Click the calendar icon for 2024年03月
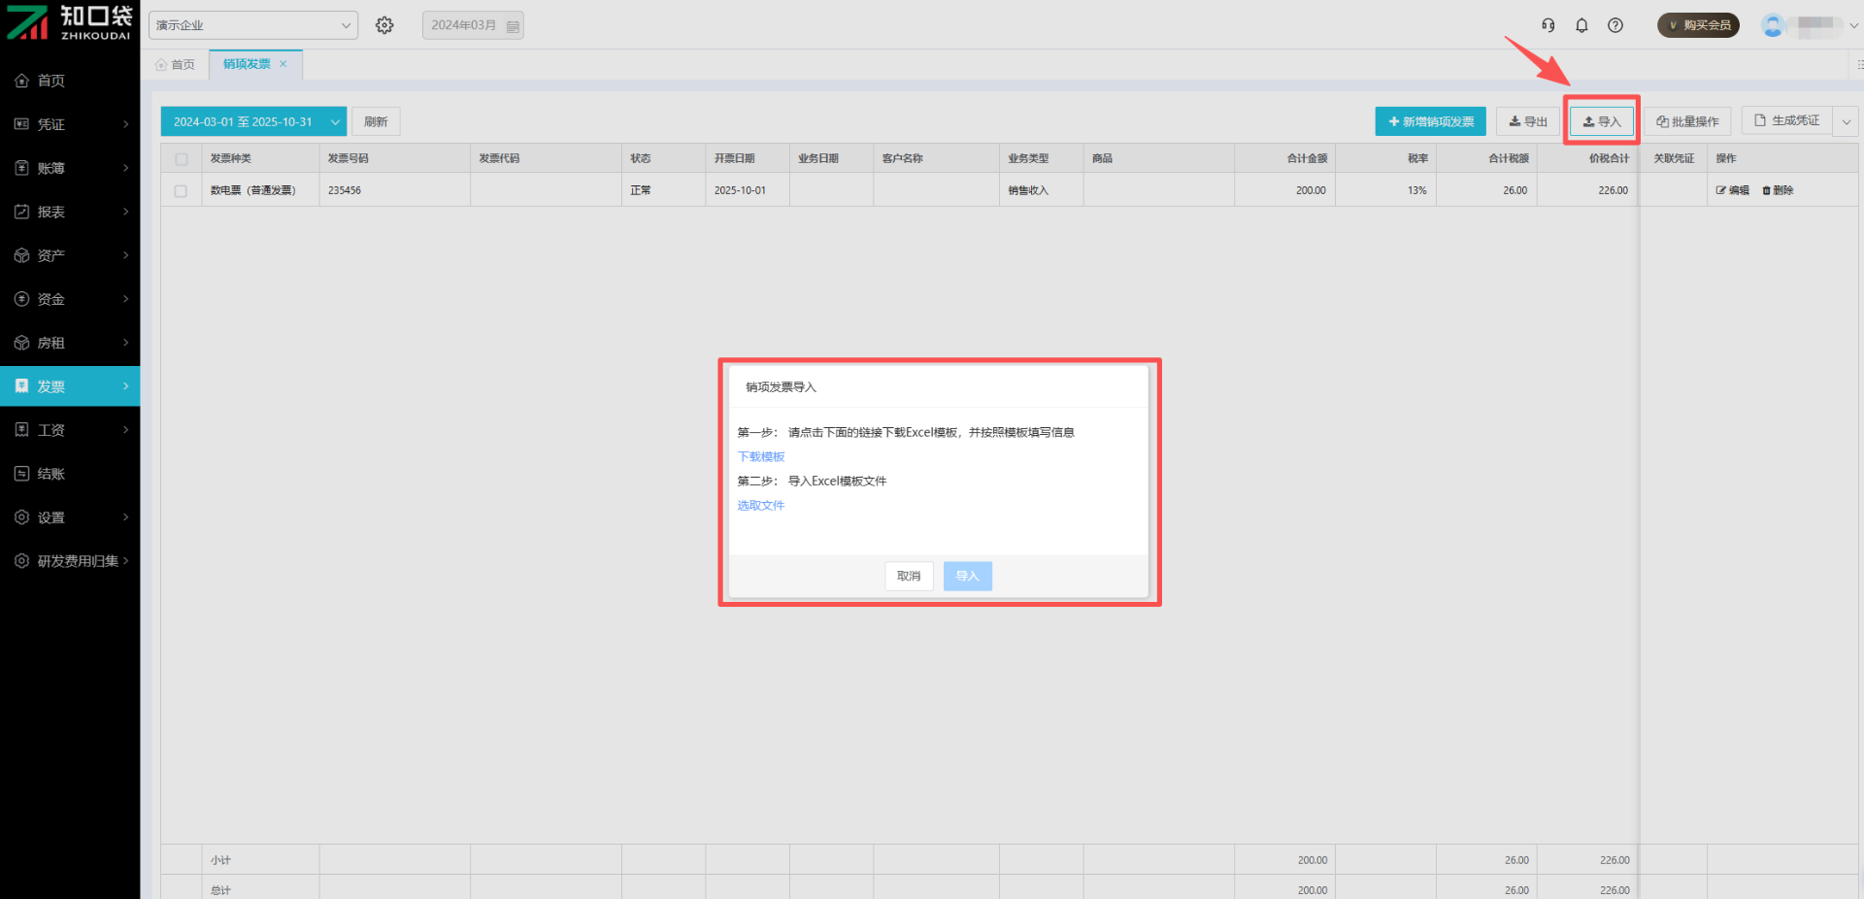 point(513,26)
